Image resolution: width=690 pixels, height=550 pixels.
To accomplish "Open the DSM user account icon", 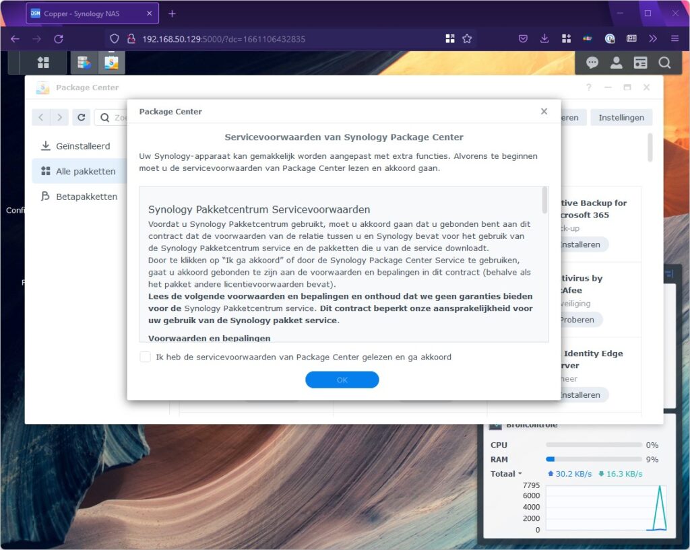I will click(616, 63).
